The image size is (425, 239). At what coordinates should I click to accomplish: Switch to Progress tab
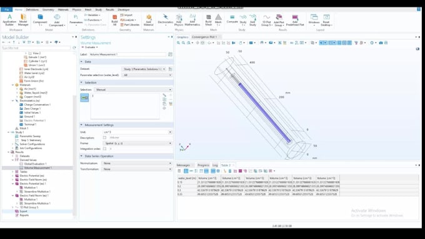click(x=203, y=165)
